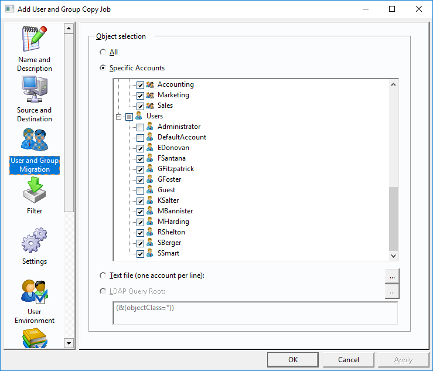Select the MBannister account name
Image resolution: width=433 pixels, height=371 pixels.
[x=175, y=211]
